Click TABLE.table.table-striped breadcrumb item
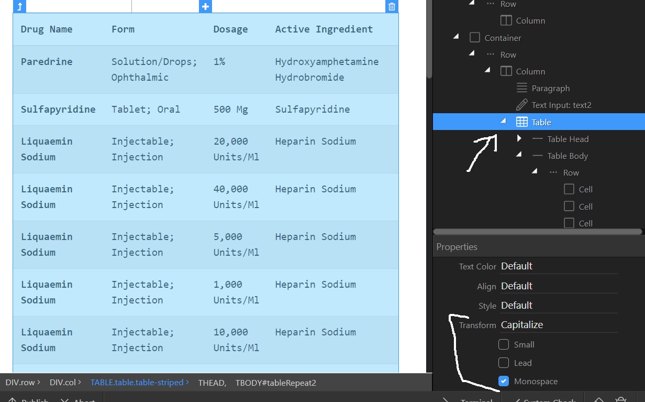The image size is (645, 402). [x=137, y=383]
